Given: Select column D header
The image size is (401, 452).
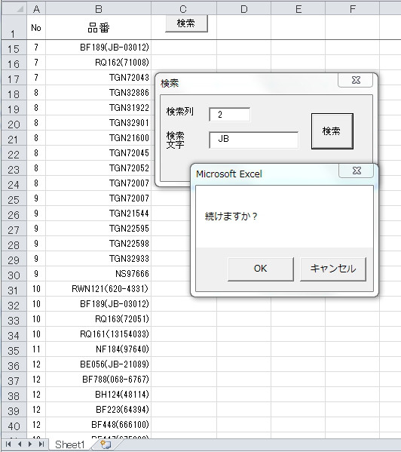Looking at the screenshot, I should (x=243, y=9).
